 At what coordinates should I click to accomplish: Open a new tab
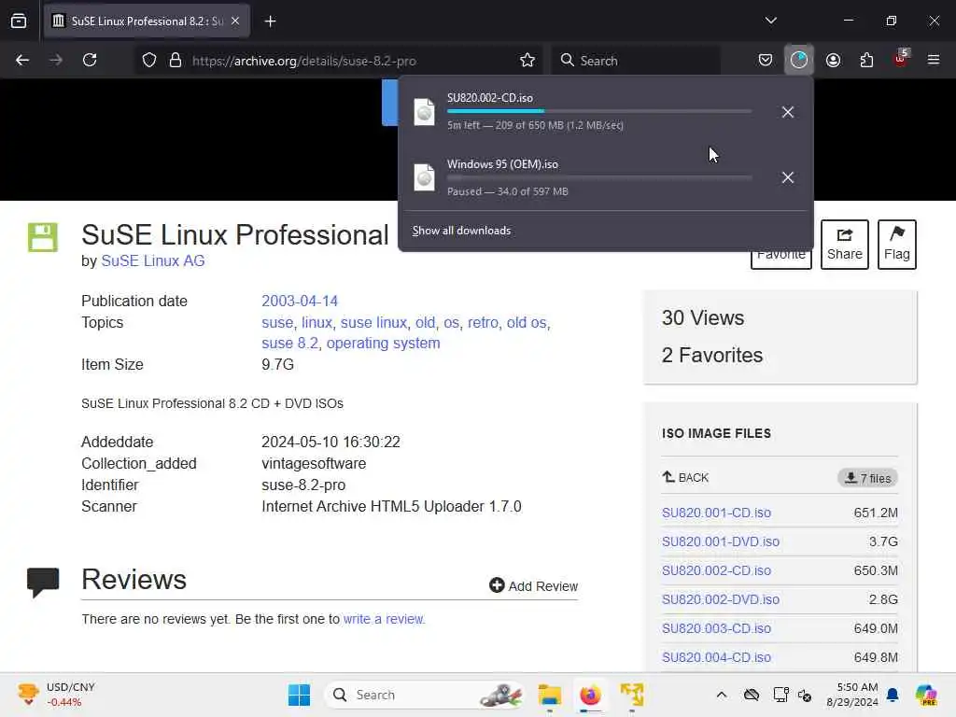tap(270, 21)
